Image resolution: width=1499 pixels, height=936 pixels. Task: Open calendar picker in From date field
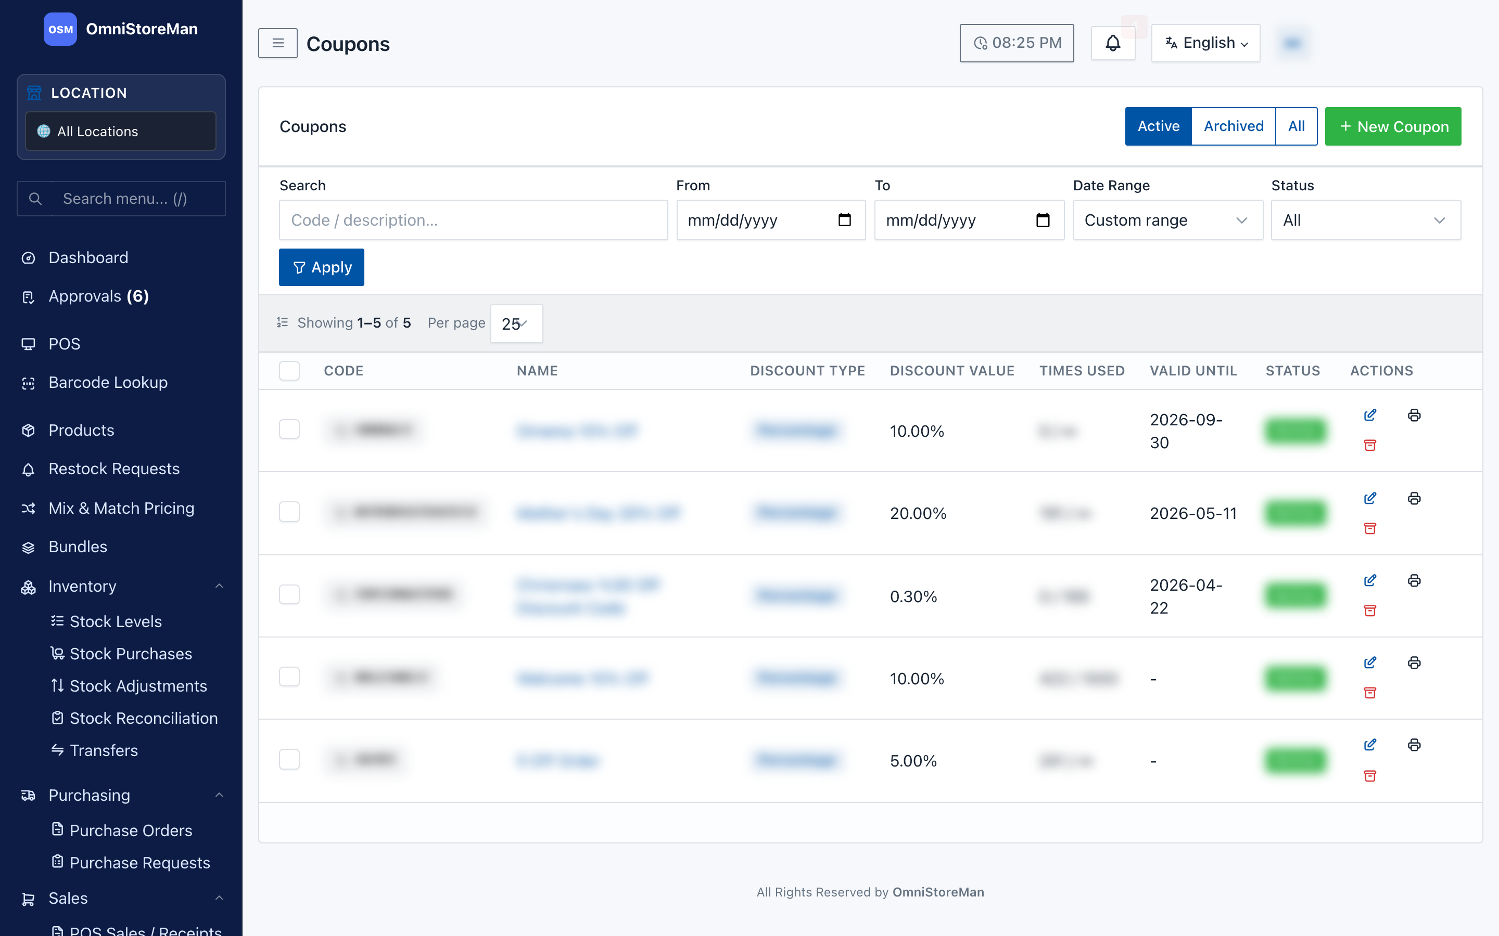pyautogui.click(x=844, y=220)
